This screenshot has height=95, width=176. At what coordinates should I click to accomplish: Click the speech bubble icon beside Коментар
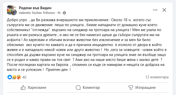point(78,88)
